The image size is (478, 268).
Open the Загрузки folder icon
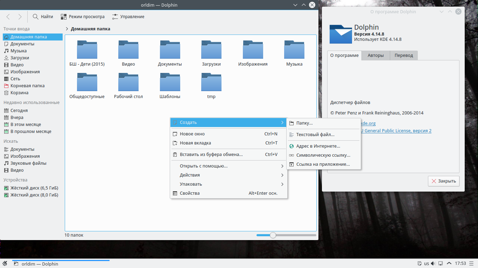tap(211, 50)
